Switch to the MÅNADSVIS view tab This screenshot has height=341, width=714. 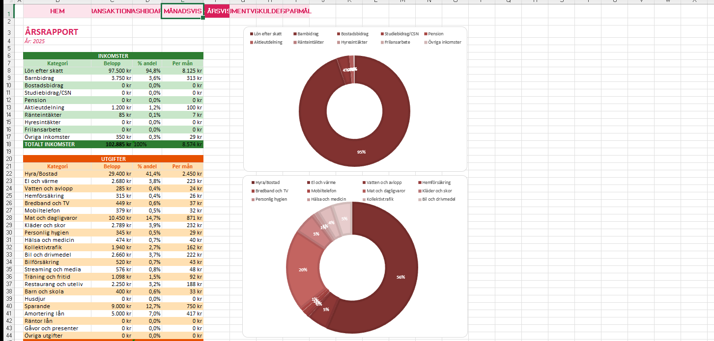point(182,11)
